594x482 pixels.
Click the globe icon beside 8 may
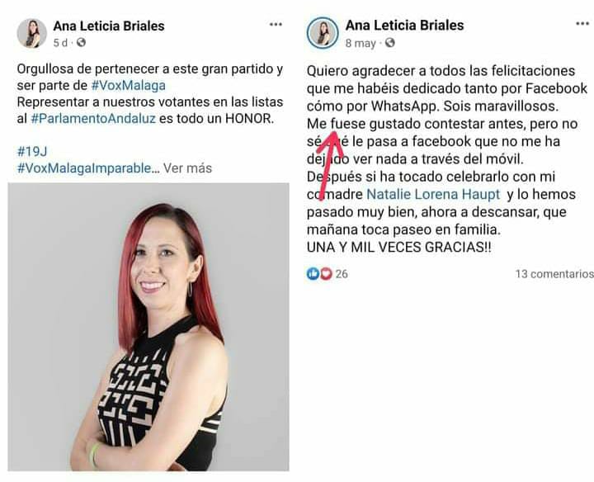(389, 43)
